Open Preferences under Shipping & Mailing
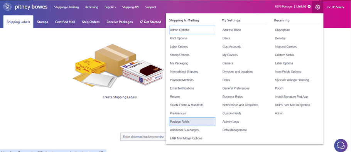The image size is (351, 152). pyautogui.click(x=178, y=113)
